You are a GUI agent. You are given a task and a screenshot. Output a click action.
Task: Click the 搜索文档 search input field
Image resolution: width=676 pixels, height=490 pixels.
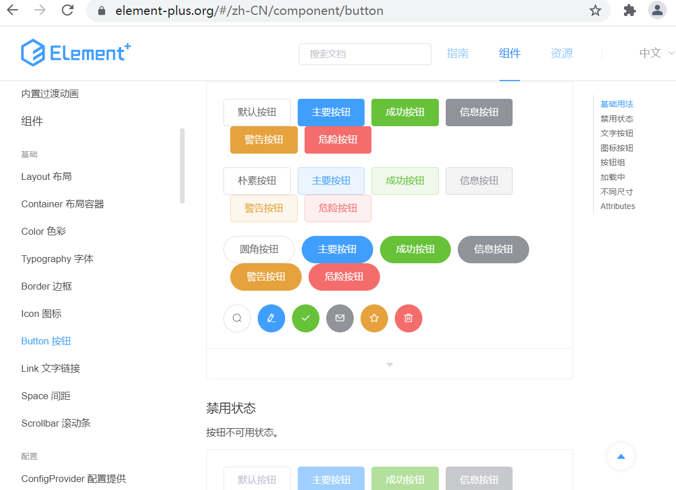click(x=365, y=54)
